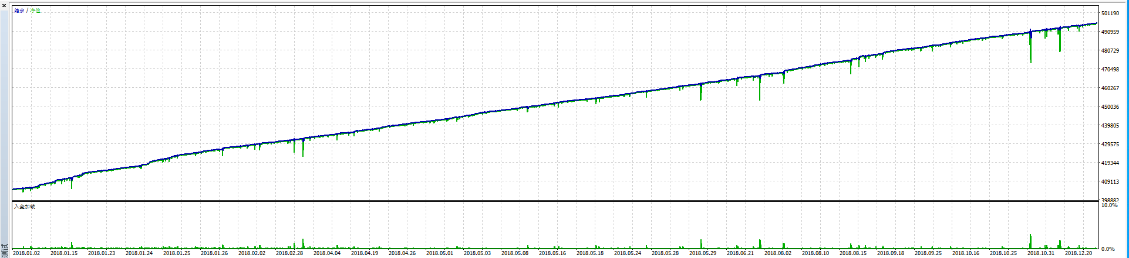Click the 2018.04.19 date label
The image size is (1129, 258).
[x=365, y=253]
